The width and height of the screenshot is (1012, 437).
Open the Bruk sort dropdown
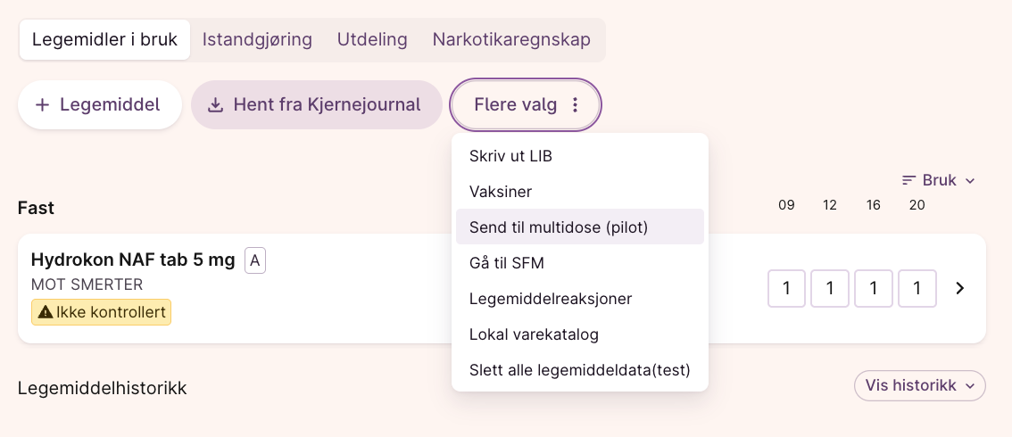(x=939, y=180)
